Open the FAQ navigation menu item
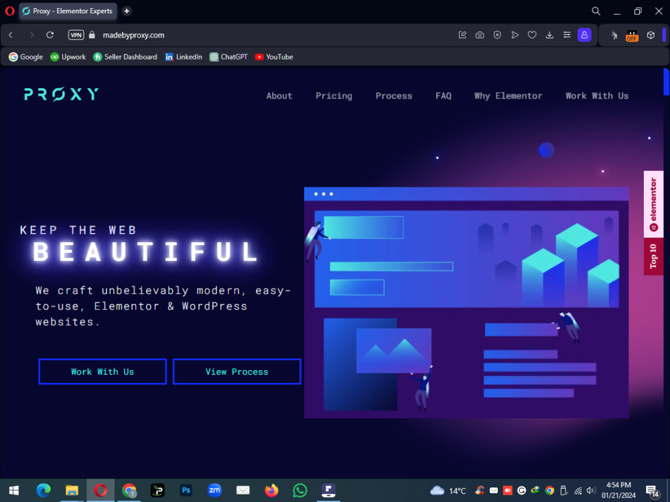 click(443, 96)
